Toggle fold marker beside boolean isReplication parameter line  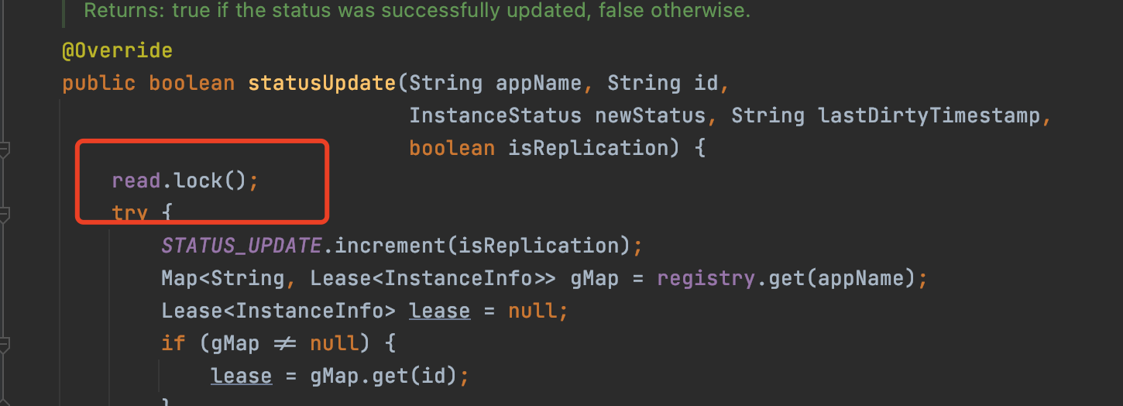coord(3,148)
